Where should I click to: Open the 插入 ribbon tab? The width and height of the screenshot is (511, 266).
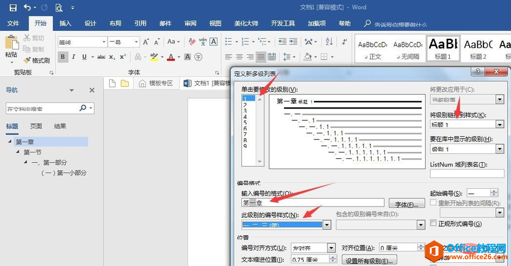pos(65,23)
